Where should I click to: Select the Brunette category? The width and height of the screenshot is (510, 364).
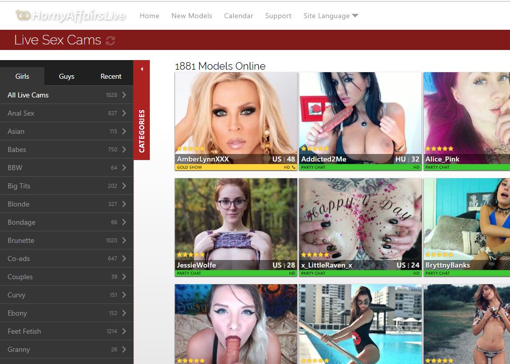point(67,240)
